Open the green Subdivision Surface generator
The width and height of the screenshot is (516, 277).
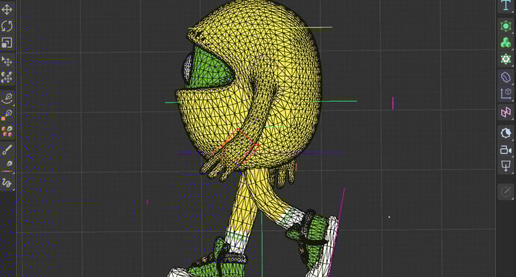[x=506, y=26]
